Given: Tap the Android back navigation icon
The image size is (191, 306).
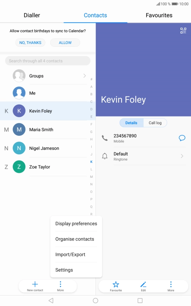Looking at the screenshot, I should tap(51, 301).
